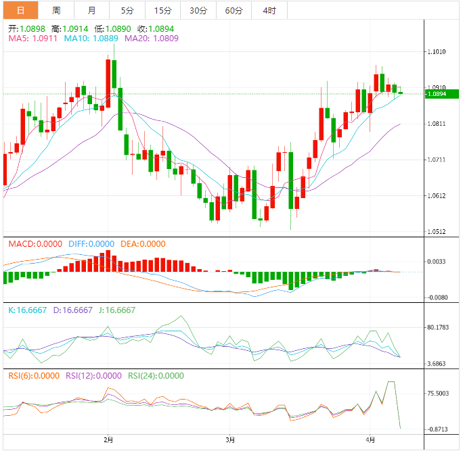465x453 pixels.
Task: Click the MACD: 0.0000 label
Action: [35, 244]
